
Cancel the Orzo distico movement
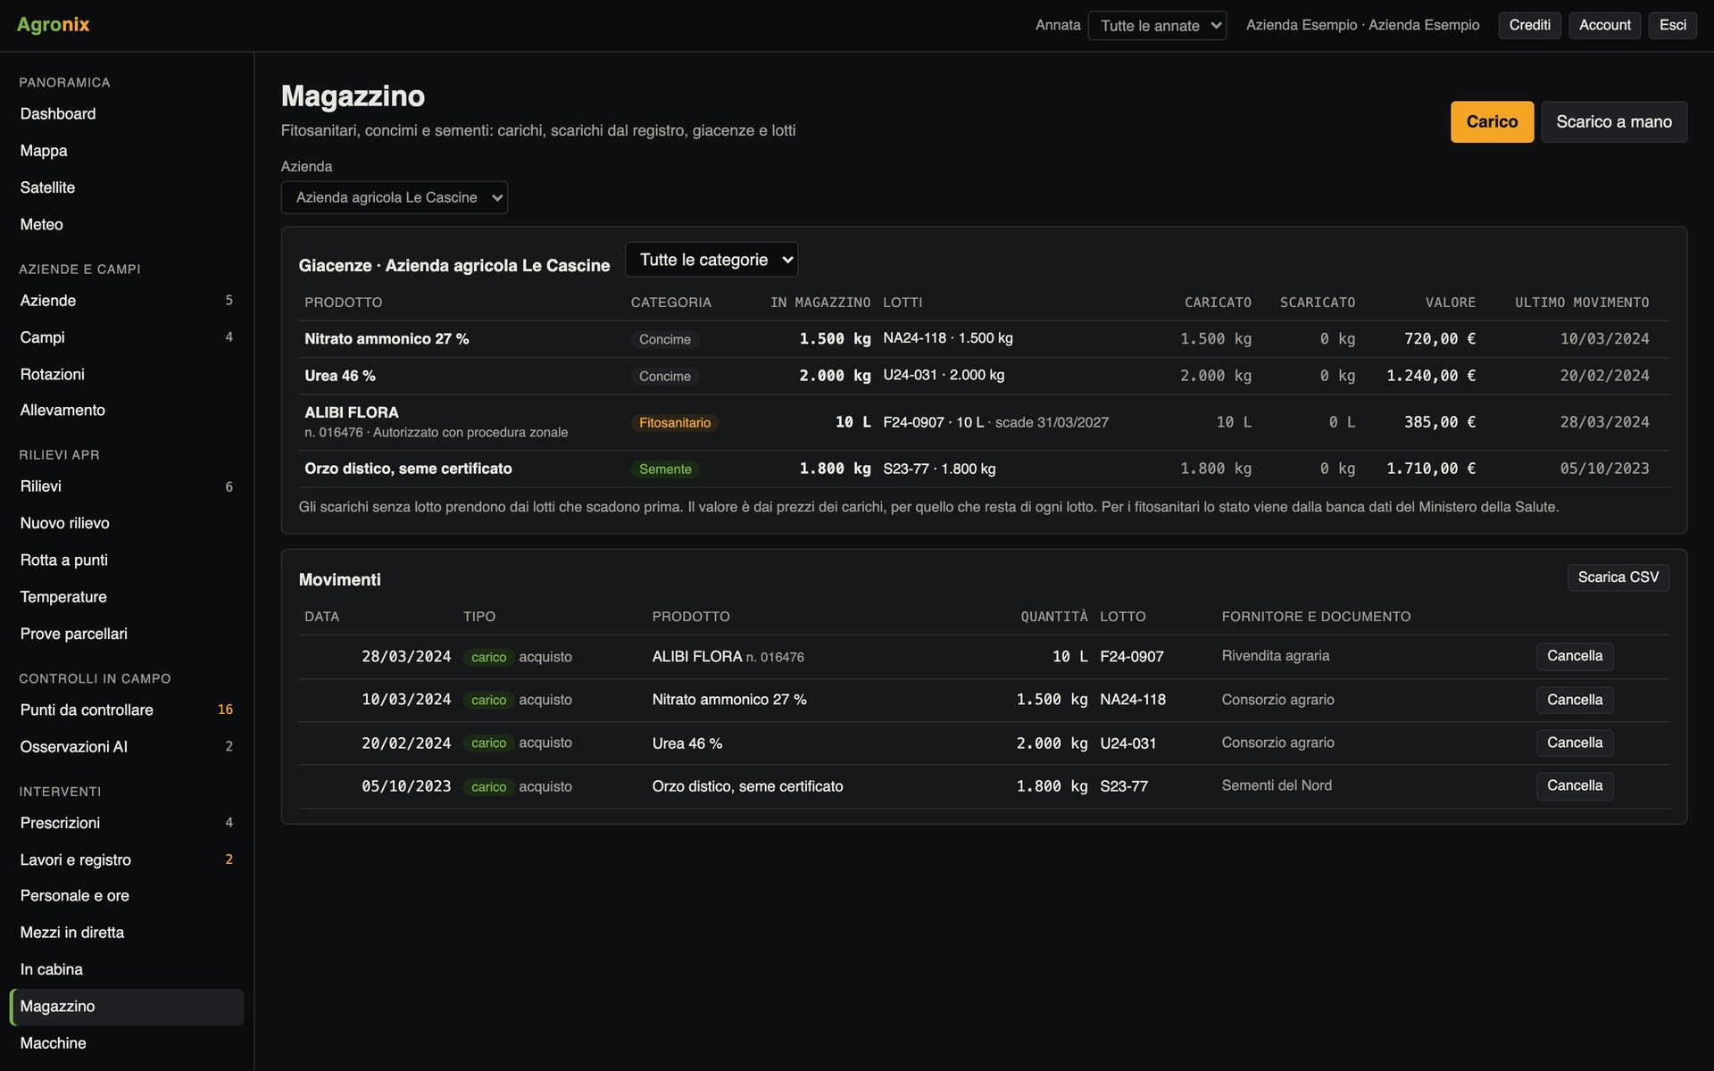tap(1575, 785)
